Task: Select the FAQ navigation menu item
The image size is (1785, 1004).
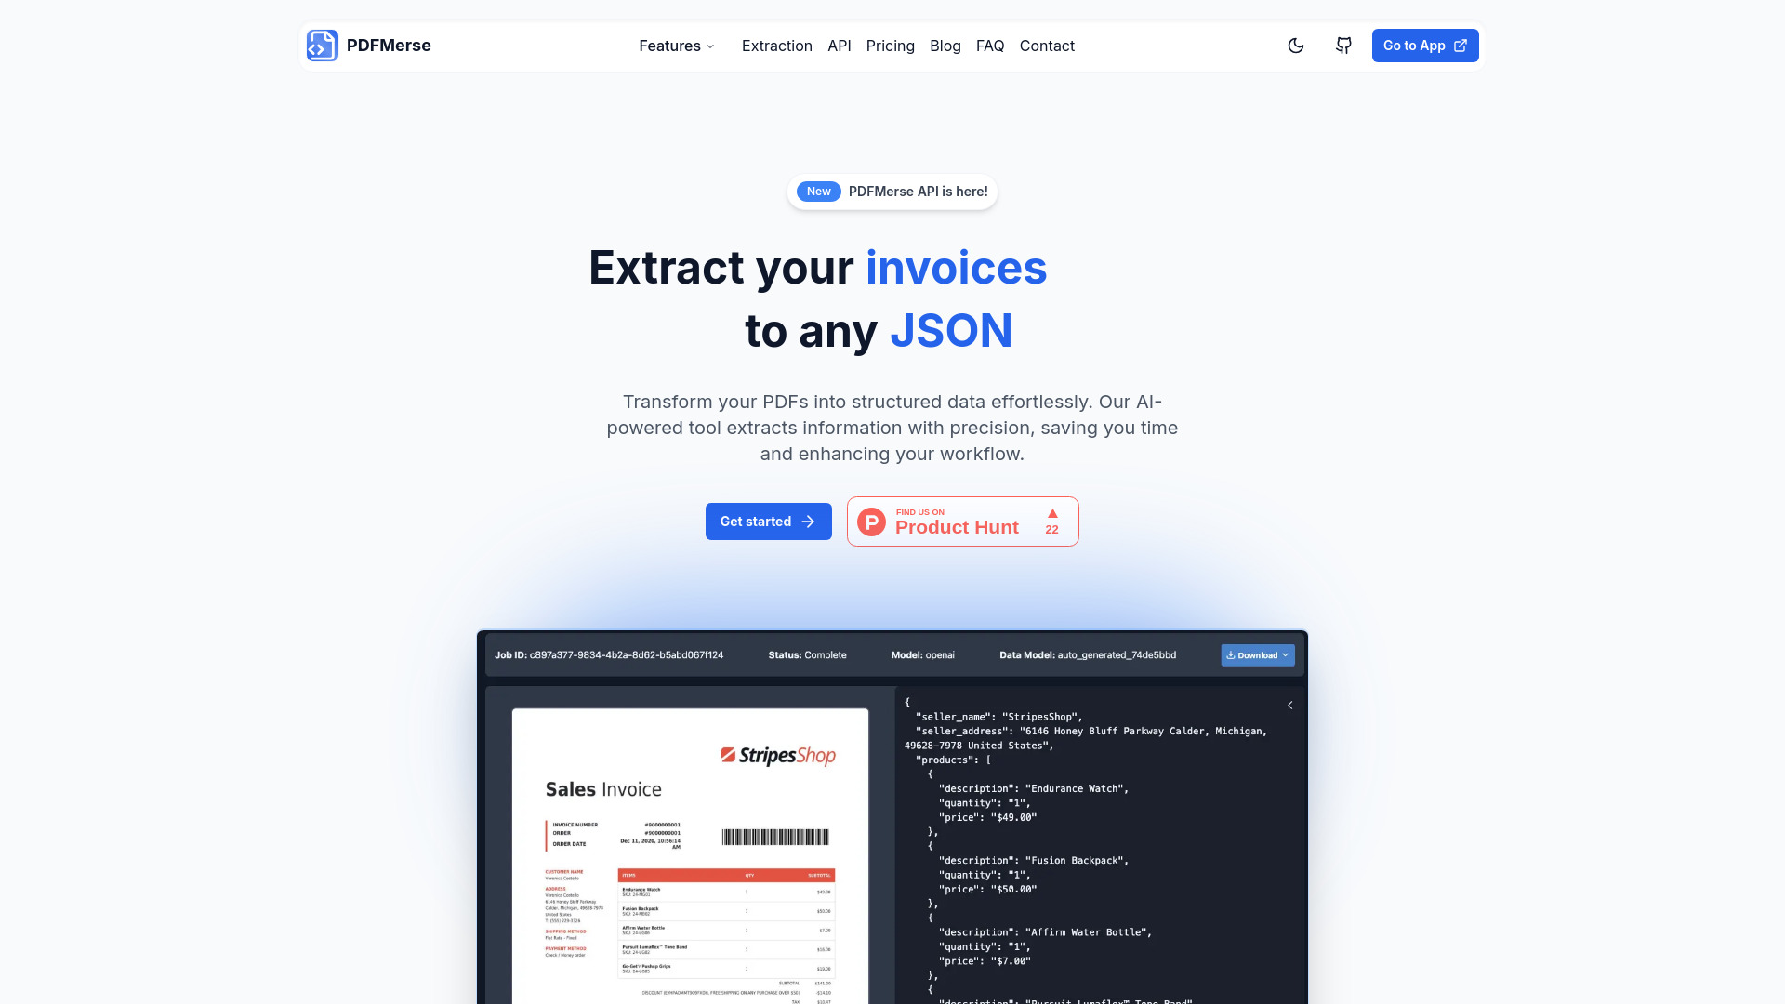Action: (x=989, y=46)
